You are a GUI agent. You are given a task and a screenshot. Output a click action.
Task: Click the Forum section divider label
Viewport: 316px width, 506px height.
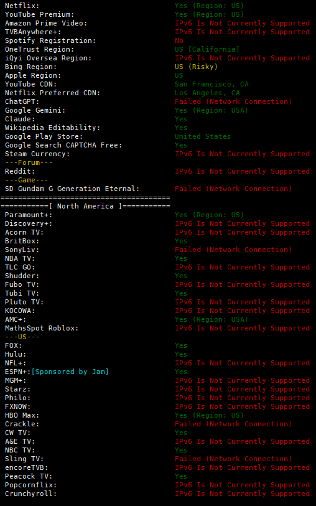[x=29, y=162]
